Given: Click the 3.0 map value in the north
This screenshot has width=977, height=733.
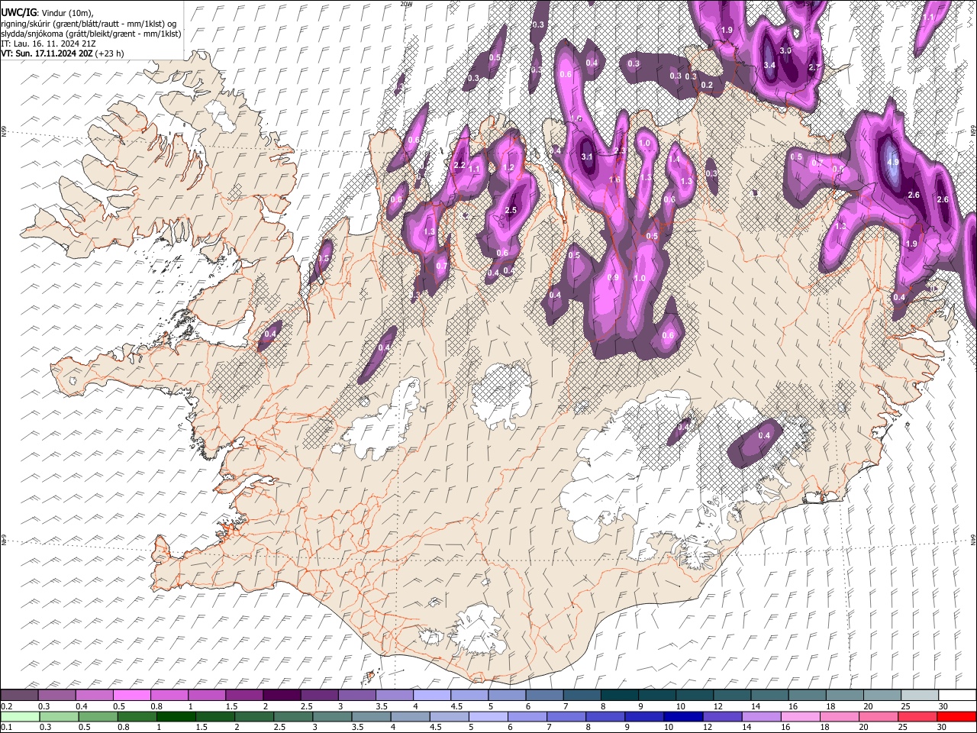Looking at the screenshot, I should point(785,50).
